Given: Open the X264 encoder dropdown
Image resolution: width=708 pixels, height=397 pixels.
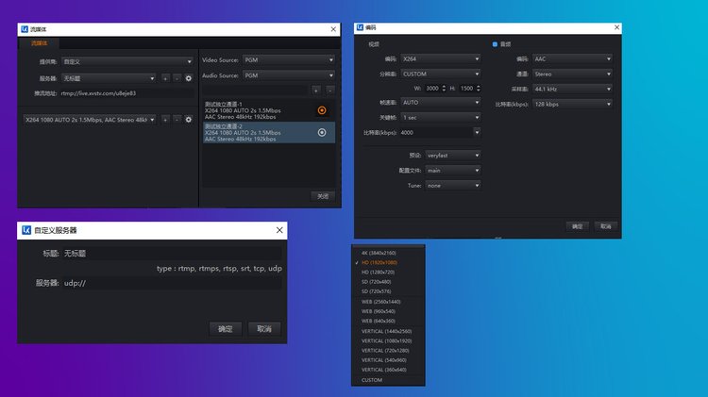Looking at the screenshot, I should (x=440, y=58).
